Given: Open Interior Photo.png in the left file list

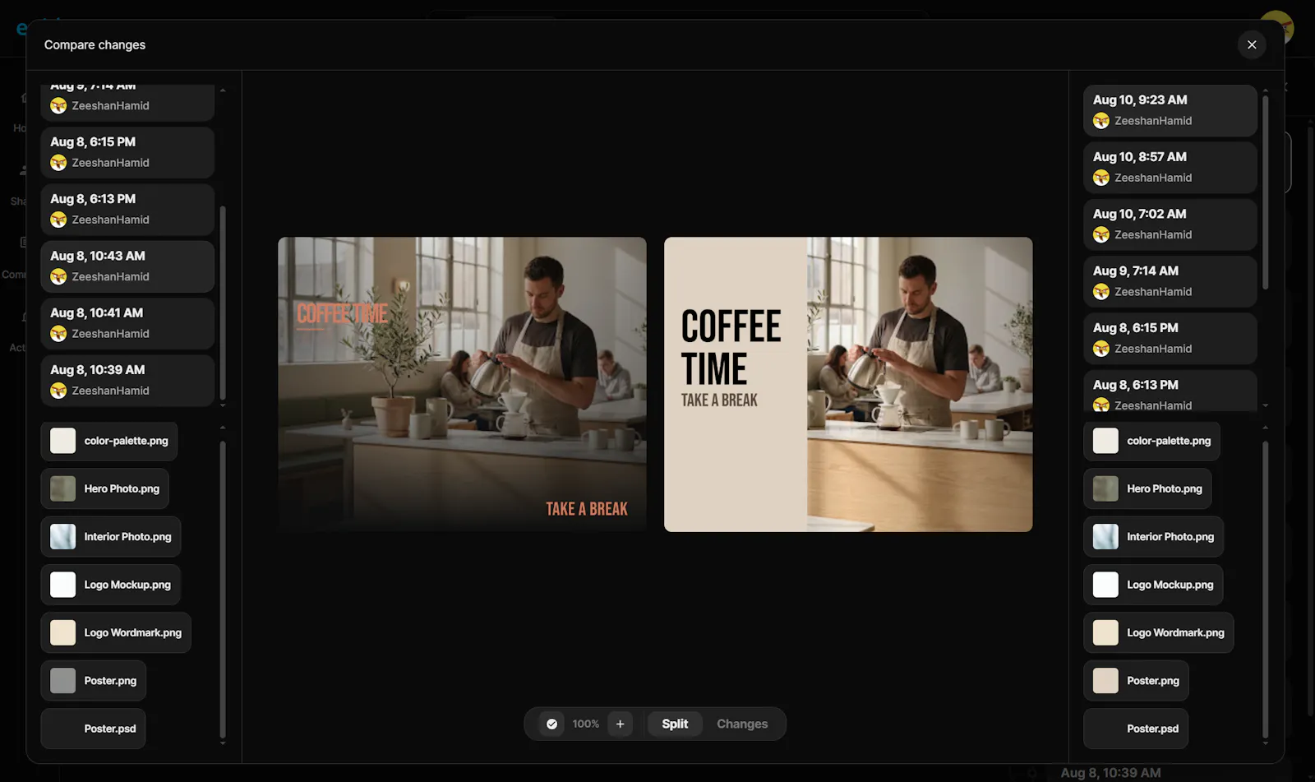Looking at the screenshot, I should click(111, 536).
